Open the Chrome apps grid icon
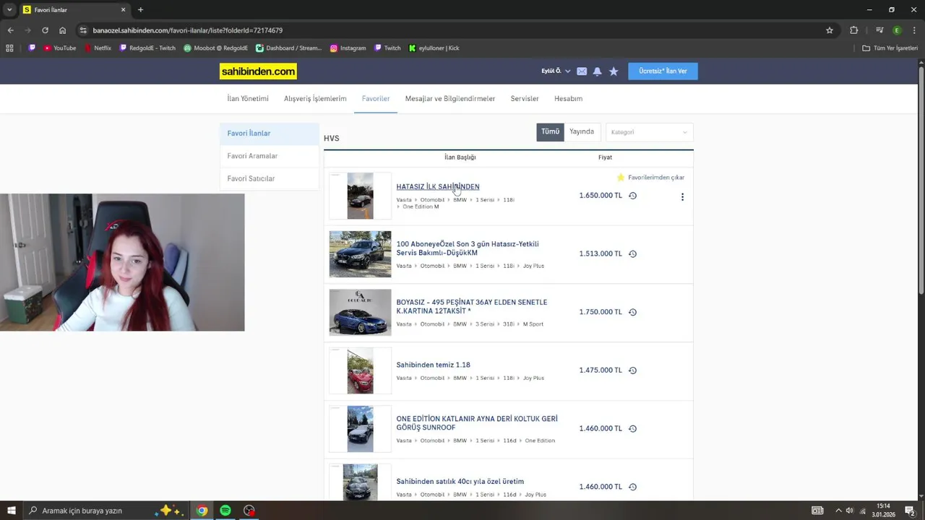The width and height of the screenshot is (925, 520). coord(9,48)
